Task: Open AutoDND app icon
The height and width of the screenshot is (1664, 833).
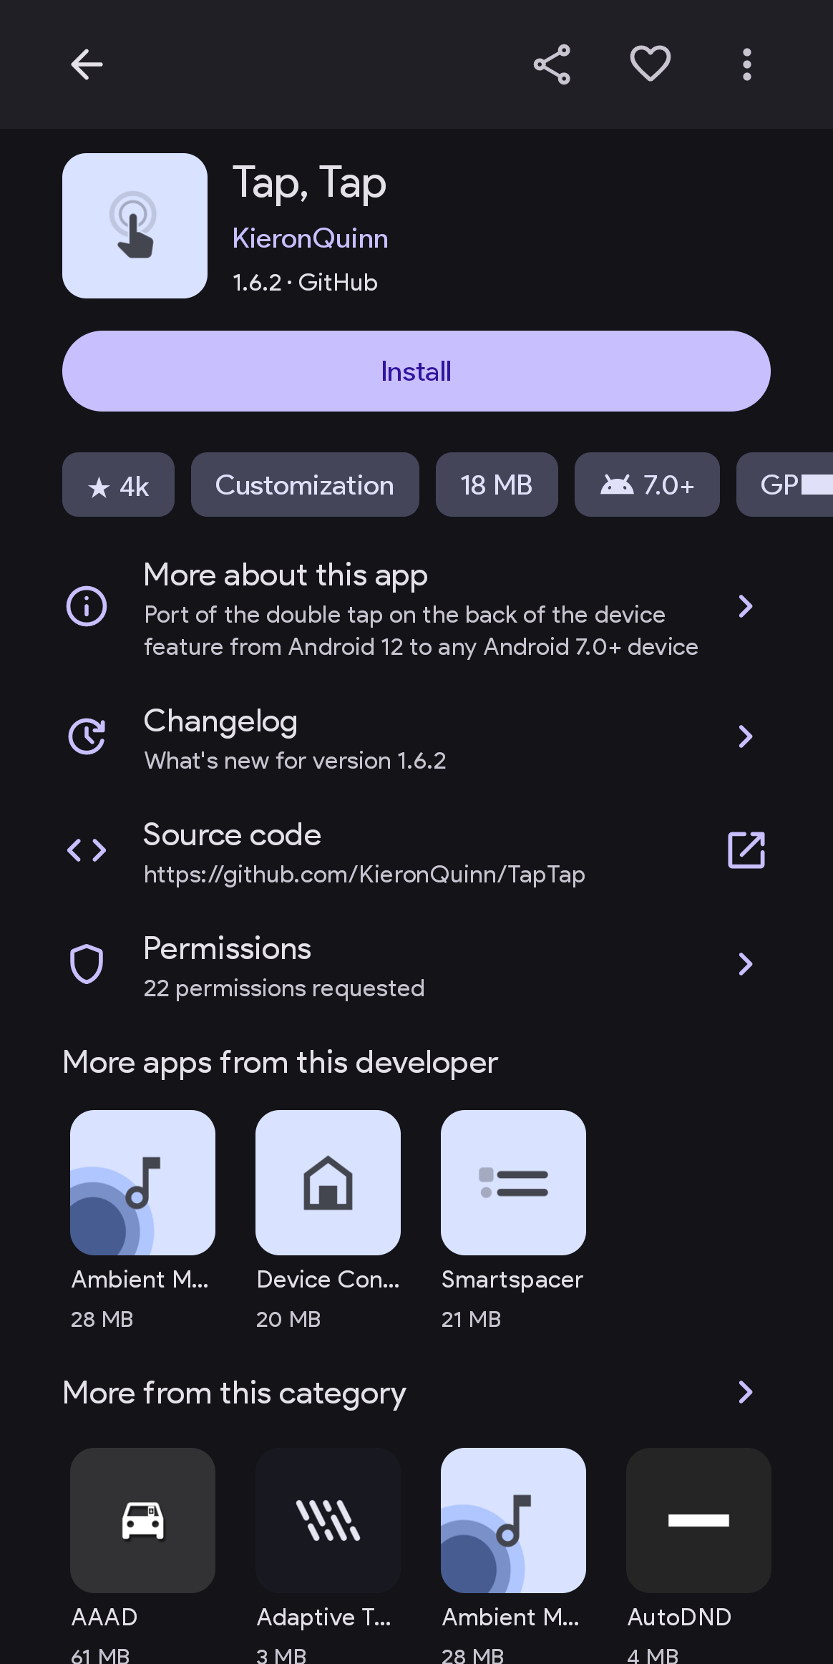Action: (x=698, y=1520)
